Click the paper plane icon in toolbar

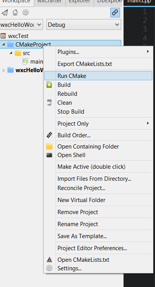5,12
